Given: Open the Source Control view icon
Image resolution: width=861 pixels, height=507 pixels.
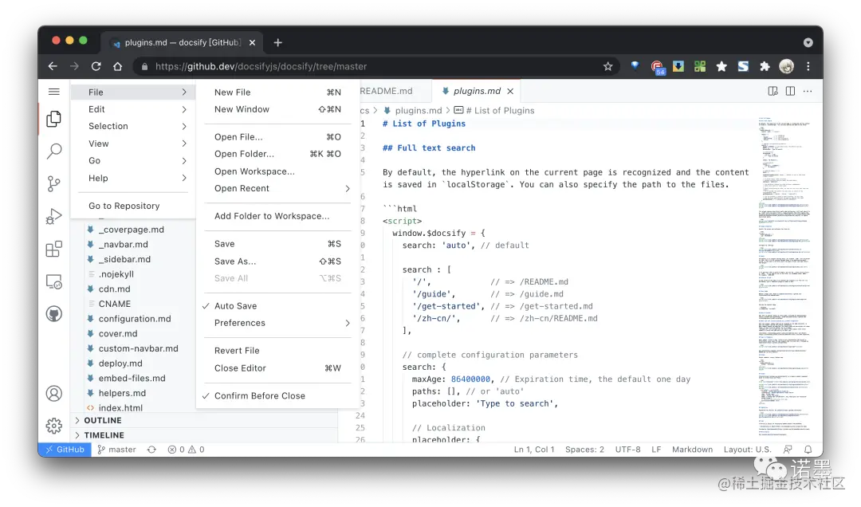Looking at the screenshot, I should click(54, 183).
